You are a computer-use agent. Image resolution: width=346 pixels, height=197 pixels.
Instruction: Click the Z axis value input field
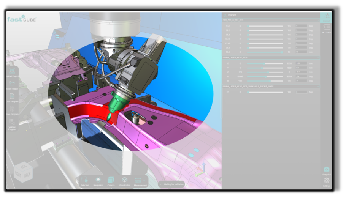click(x=302, y=72)
